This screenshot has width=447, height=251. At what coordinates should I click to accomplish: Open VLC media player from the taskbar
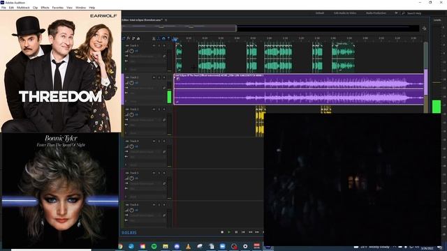click(188, 246)
